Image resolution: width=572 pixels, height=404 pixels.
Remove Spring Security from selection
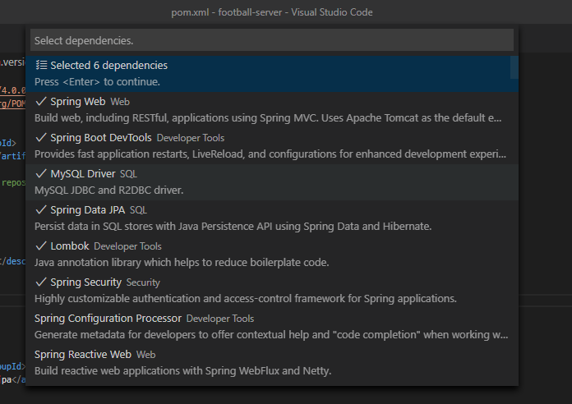point(272,290)
